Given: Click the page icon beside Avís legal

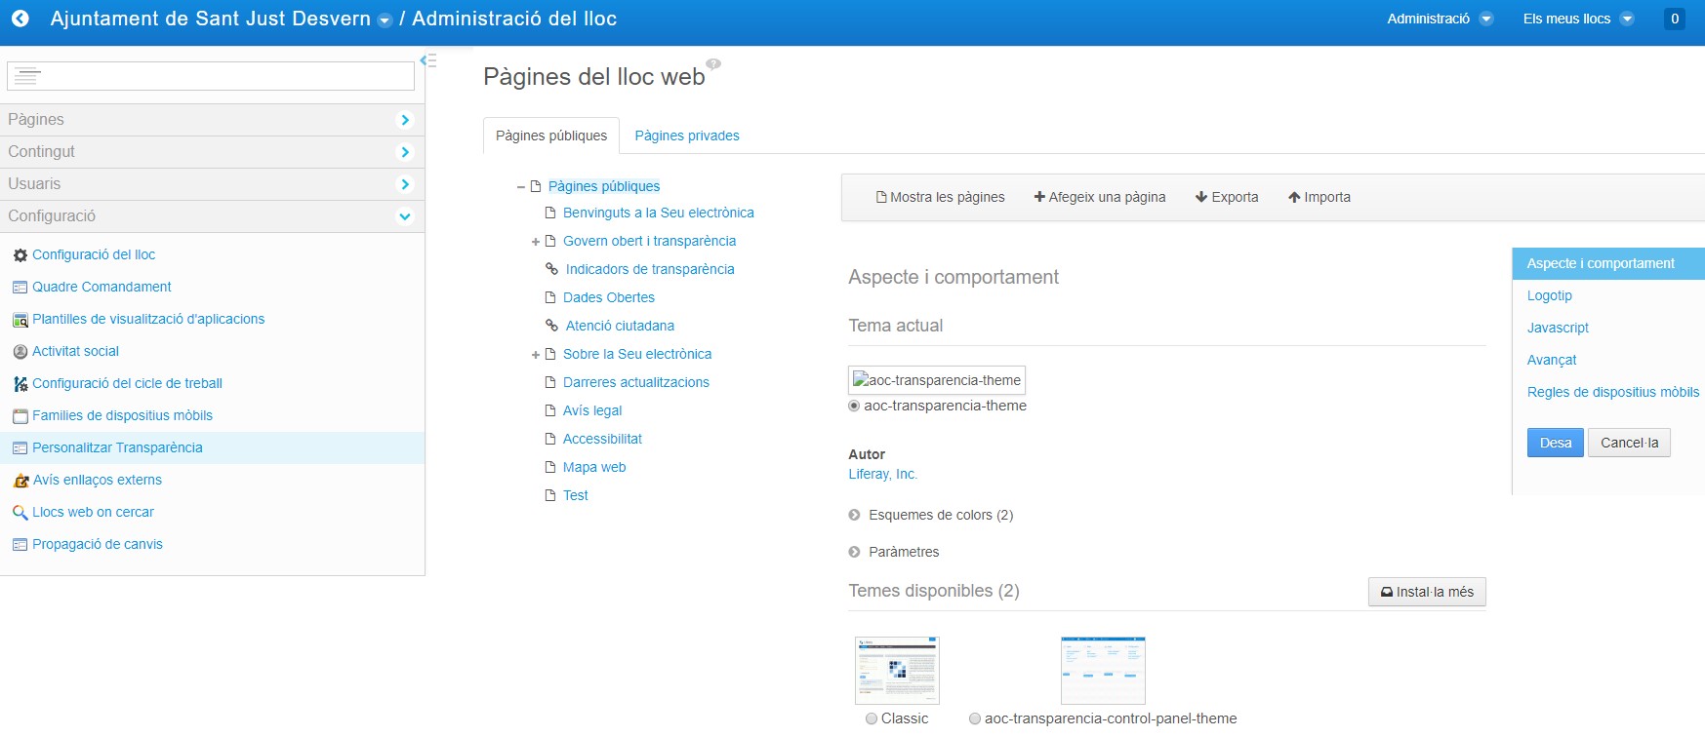Looking at the screenshot, I should (550, 410).
